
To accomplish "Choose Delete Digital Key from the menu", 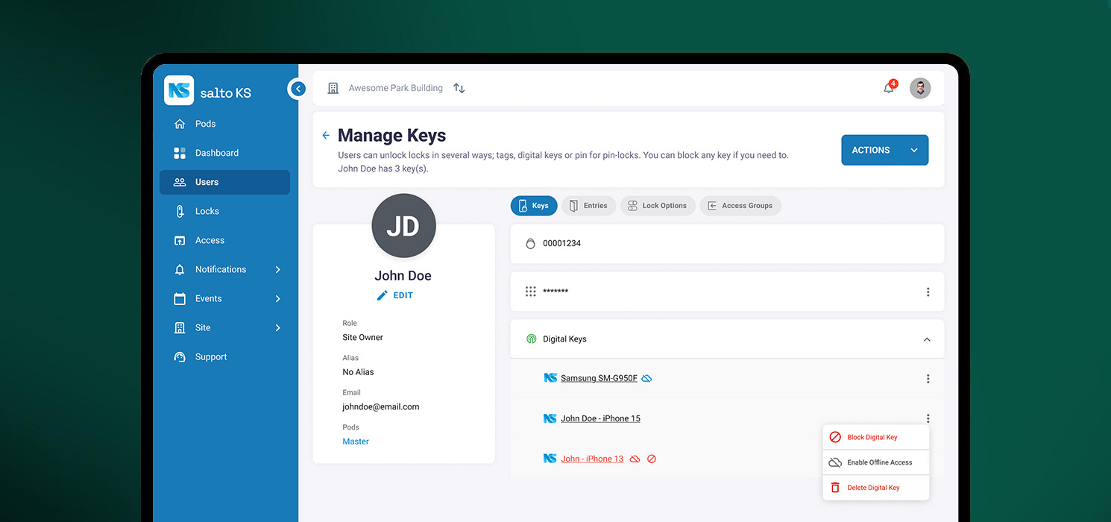I will [x=874, y=487].
